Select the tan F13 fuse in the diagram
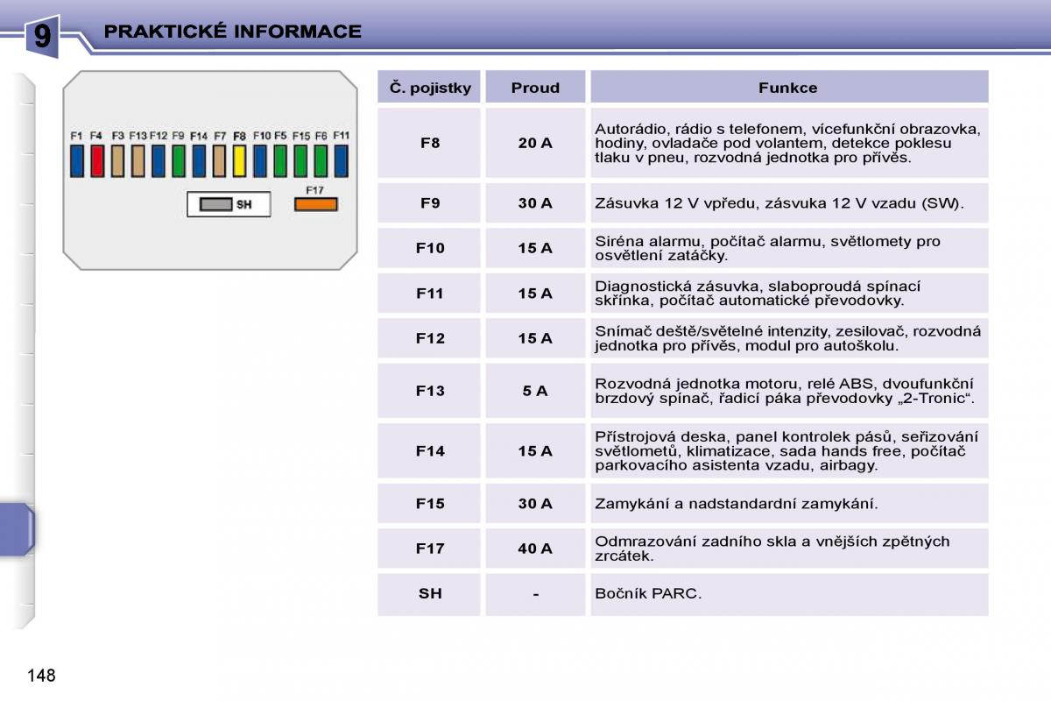Image resolution: width=1051 pixels, height=701 pixels. 138,161
